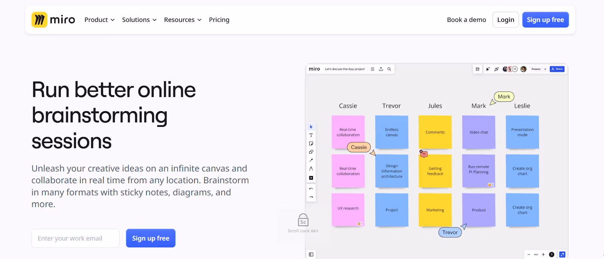Click the cursor visibility arrow icon
The width and height of the screenshot is (604, 259).
pos(488,69)
